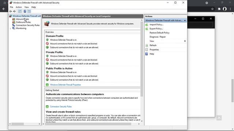This screenshot has width=234, height=131.
Task: Click the Private Profile firewall-on shield icon
Action: click(47, 56)
